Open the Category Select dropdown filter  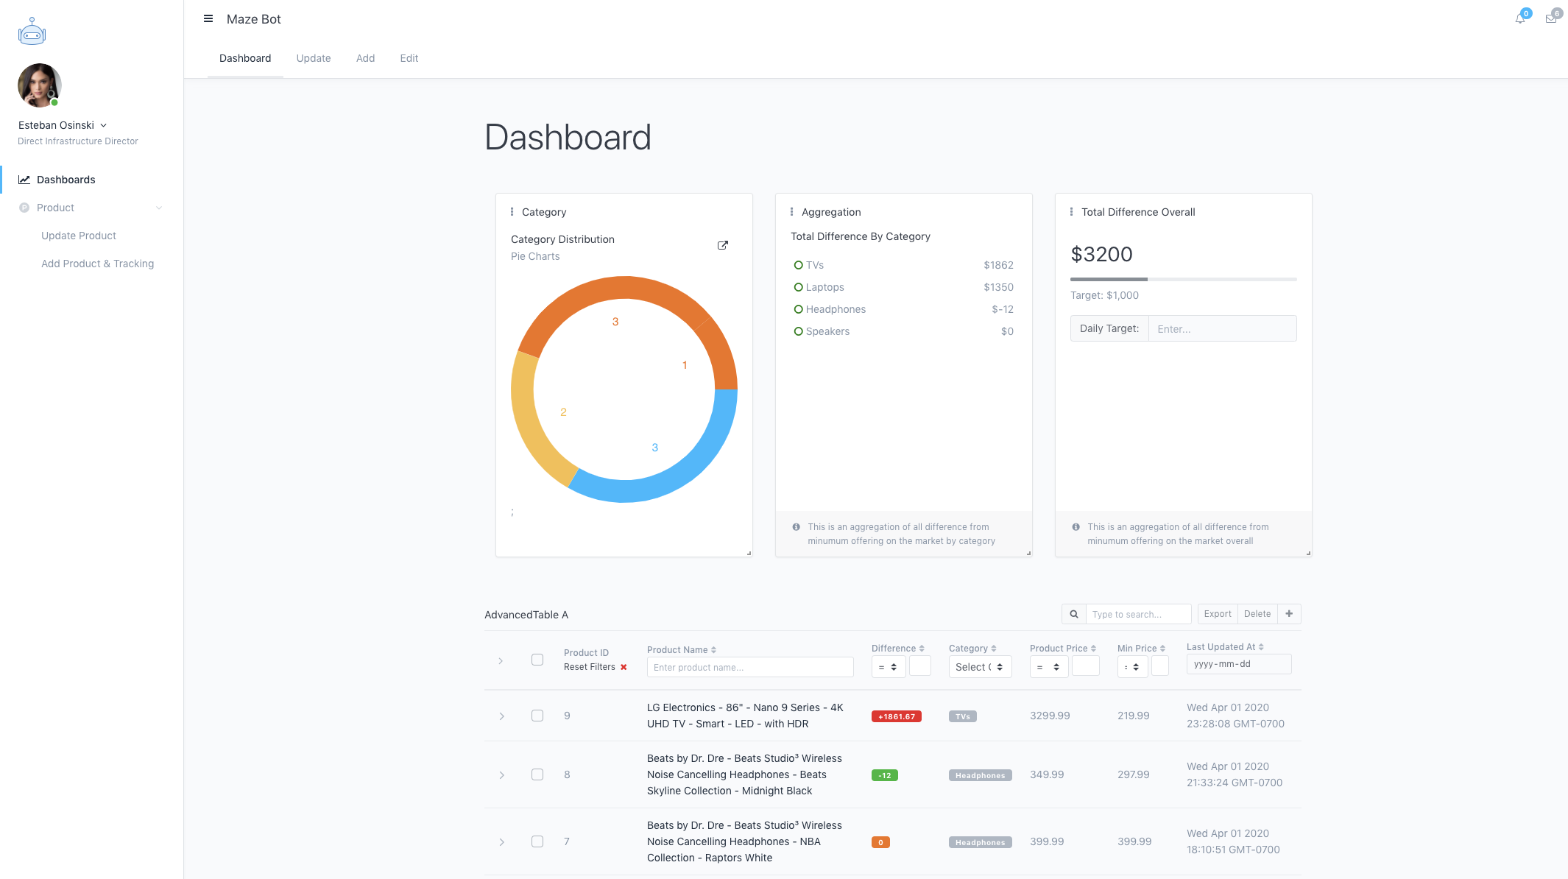[x=980, y=667]
